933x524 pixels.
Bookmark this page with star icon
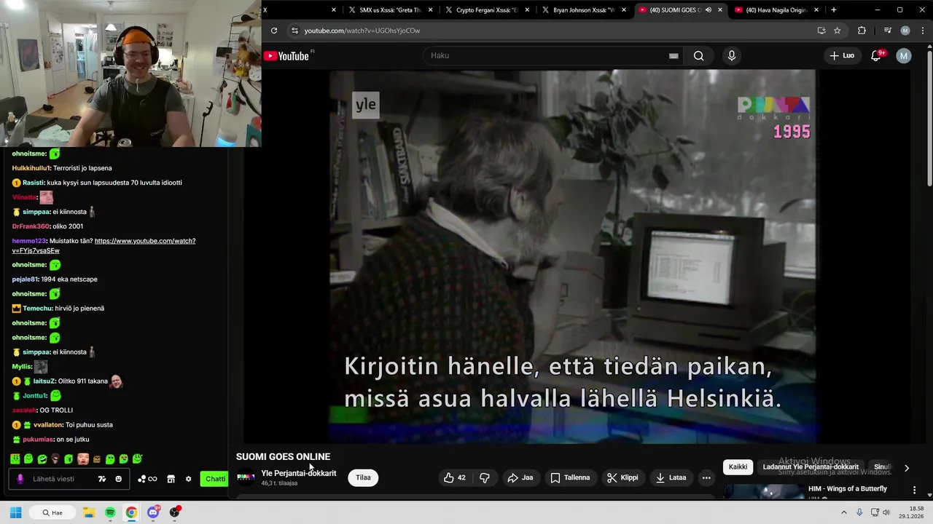[838, 31]
